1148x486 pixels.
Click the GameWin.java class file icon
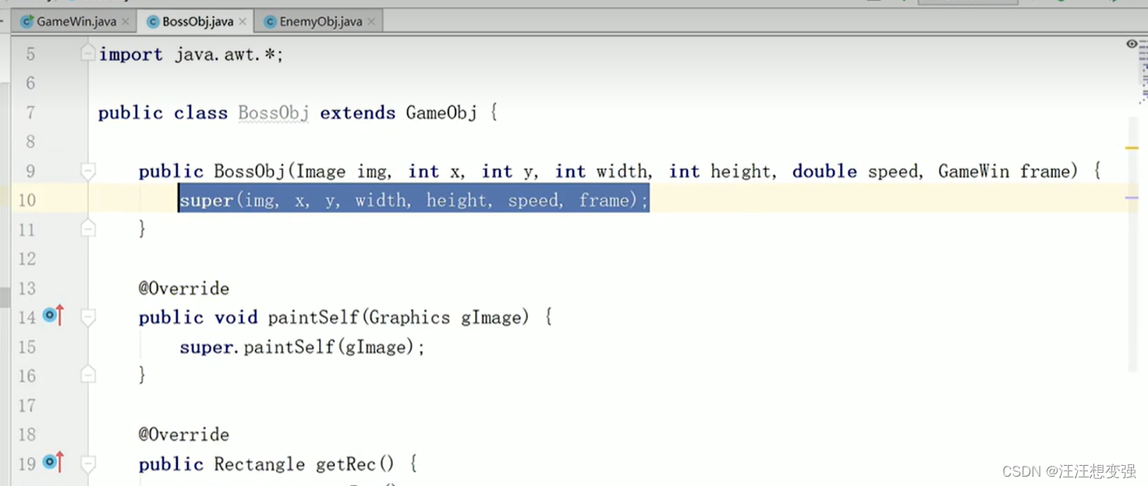click(27, 22)
